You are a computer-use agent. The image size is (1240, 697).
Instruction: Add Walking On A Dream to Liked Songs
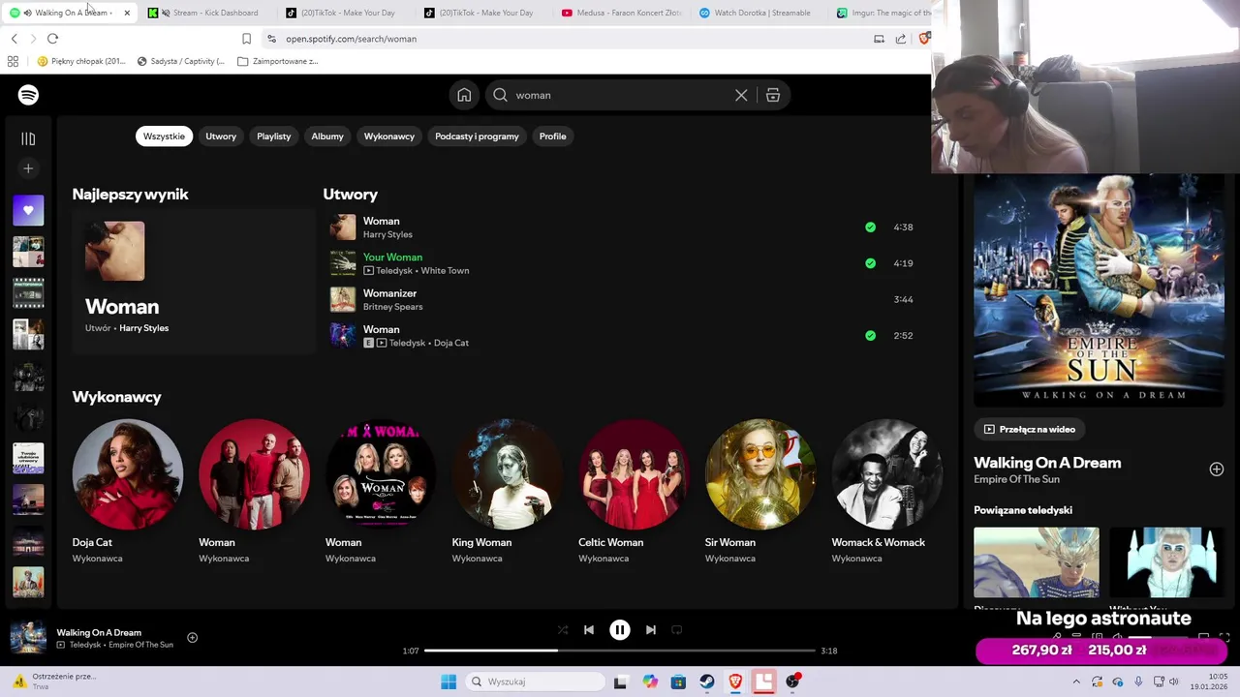[1216, 470]
